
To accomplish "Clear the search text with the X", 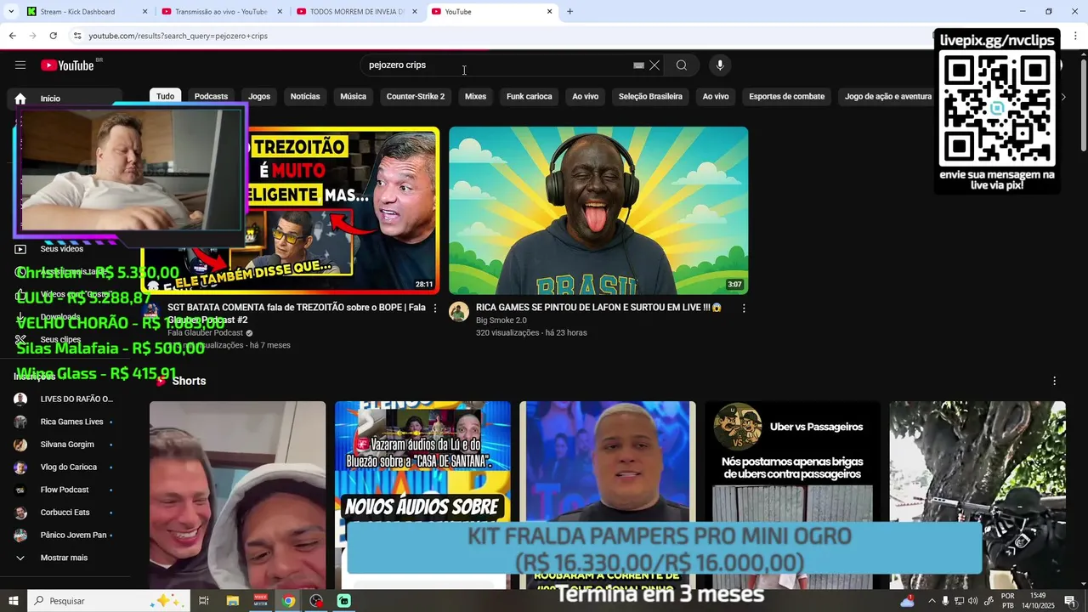I will [654, 65].
